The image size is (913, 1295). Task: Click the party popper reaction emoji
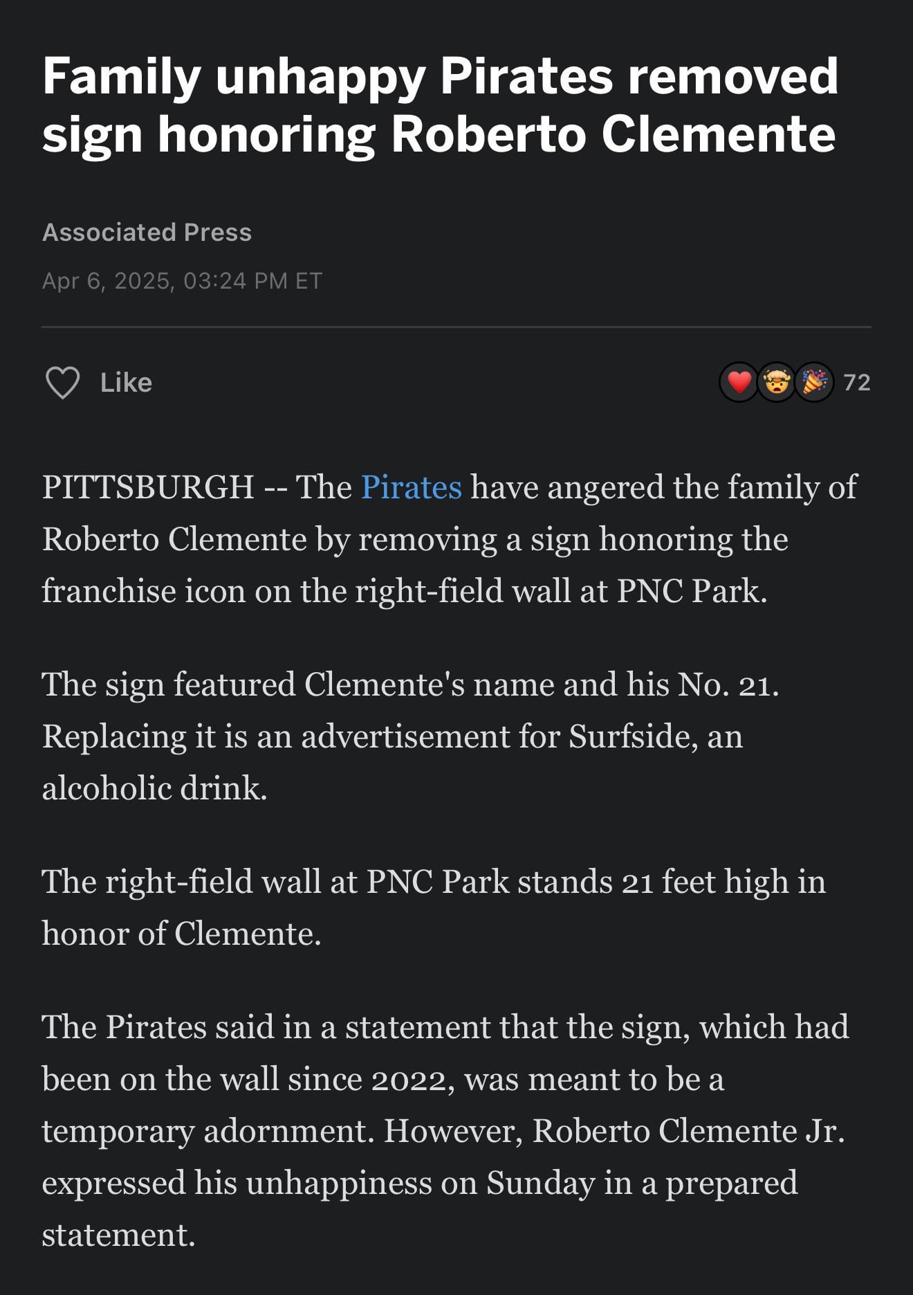814,382
